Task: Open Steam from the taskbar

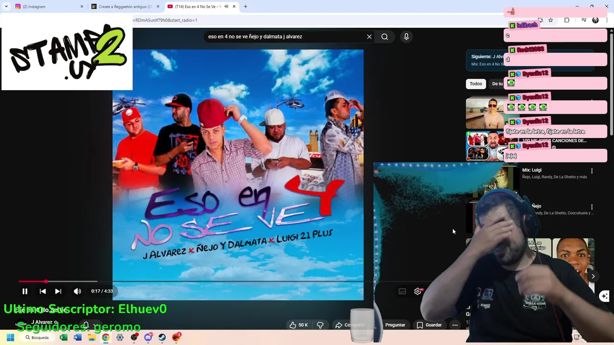Action: pyautogui.click(x=162, y=337)
